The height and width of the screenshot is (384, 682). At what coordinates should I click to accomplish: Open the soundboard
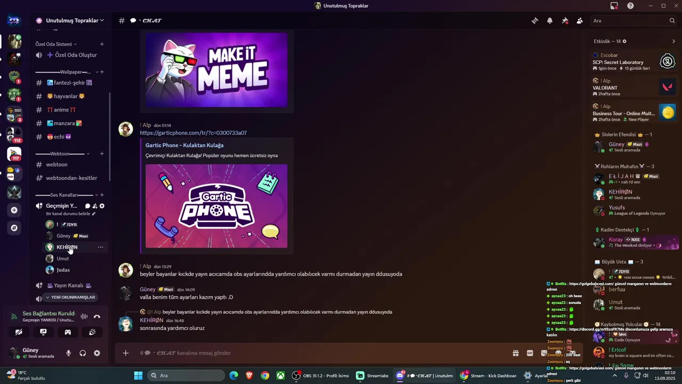[x=93, y=332]
